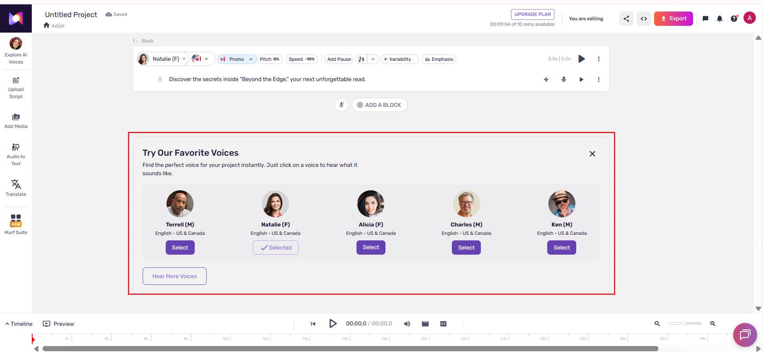Viewport: 763px width, 352px height.
Task: Click the home icon next to Adijat
Action: pyautogui.click(x=46, y=25)
